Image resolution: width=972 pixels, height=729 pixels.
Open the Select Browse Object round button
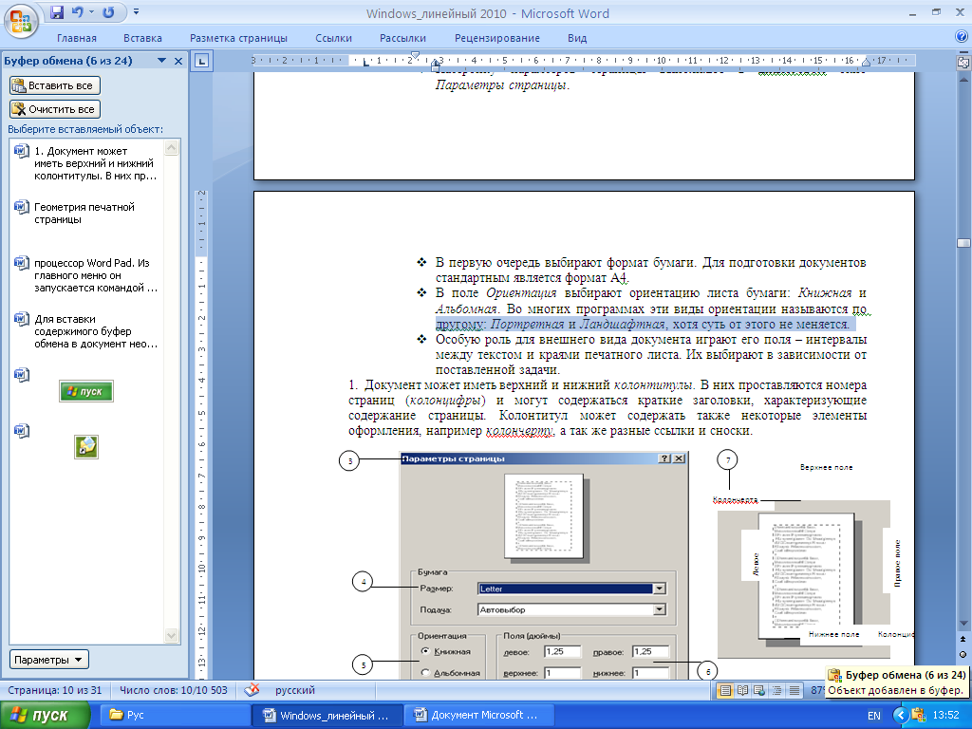click(963, 654)
